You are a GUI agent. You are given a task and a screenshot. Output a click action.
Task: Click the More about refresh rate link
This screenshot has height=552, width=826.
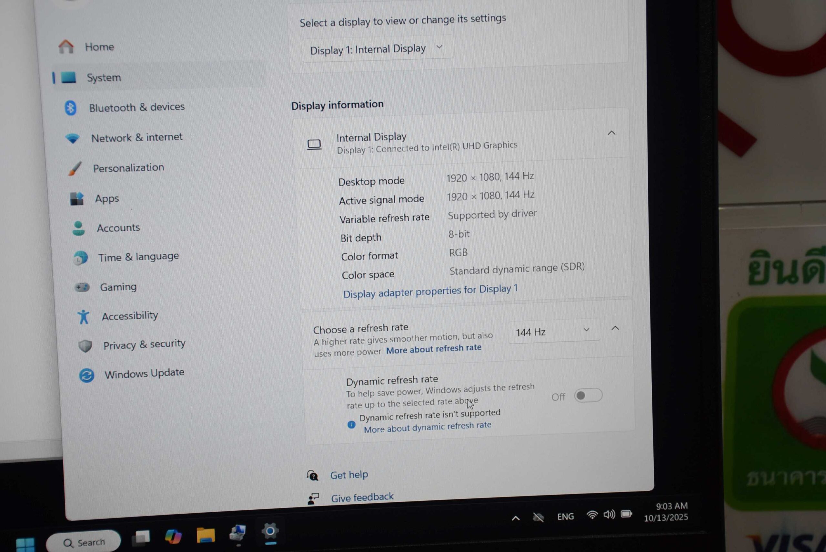(x=433, y=348)
